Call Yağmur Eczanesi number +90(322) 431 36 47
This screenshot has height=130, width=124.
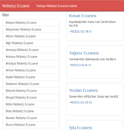tap(80, 65)
